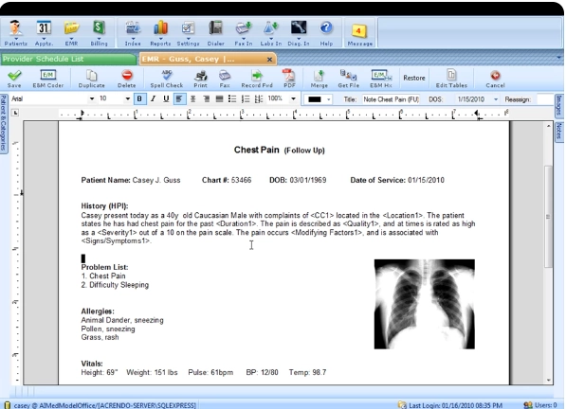Print the note

[200, 79]
